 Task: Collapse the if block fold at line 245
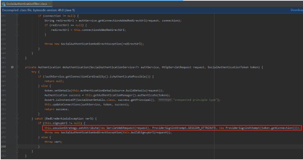[x=17, y=77]
